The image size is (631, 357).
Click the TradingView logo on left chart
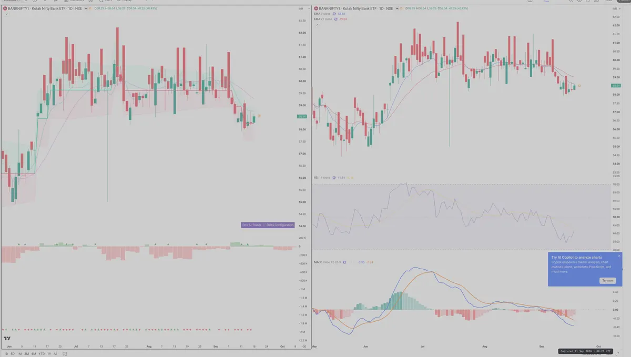[7, 339]
